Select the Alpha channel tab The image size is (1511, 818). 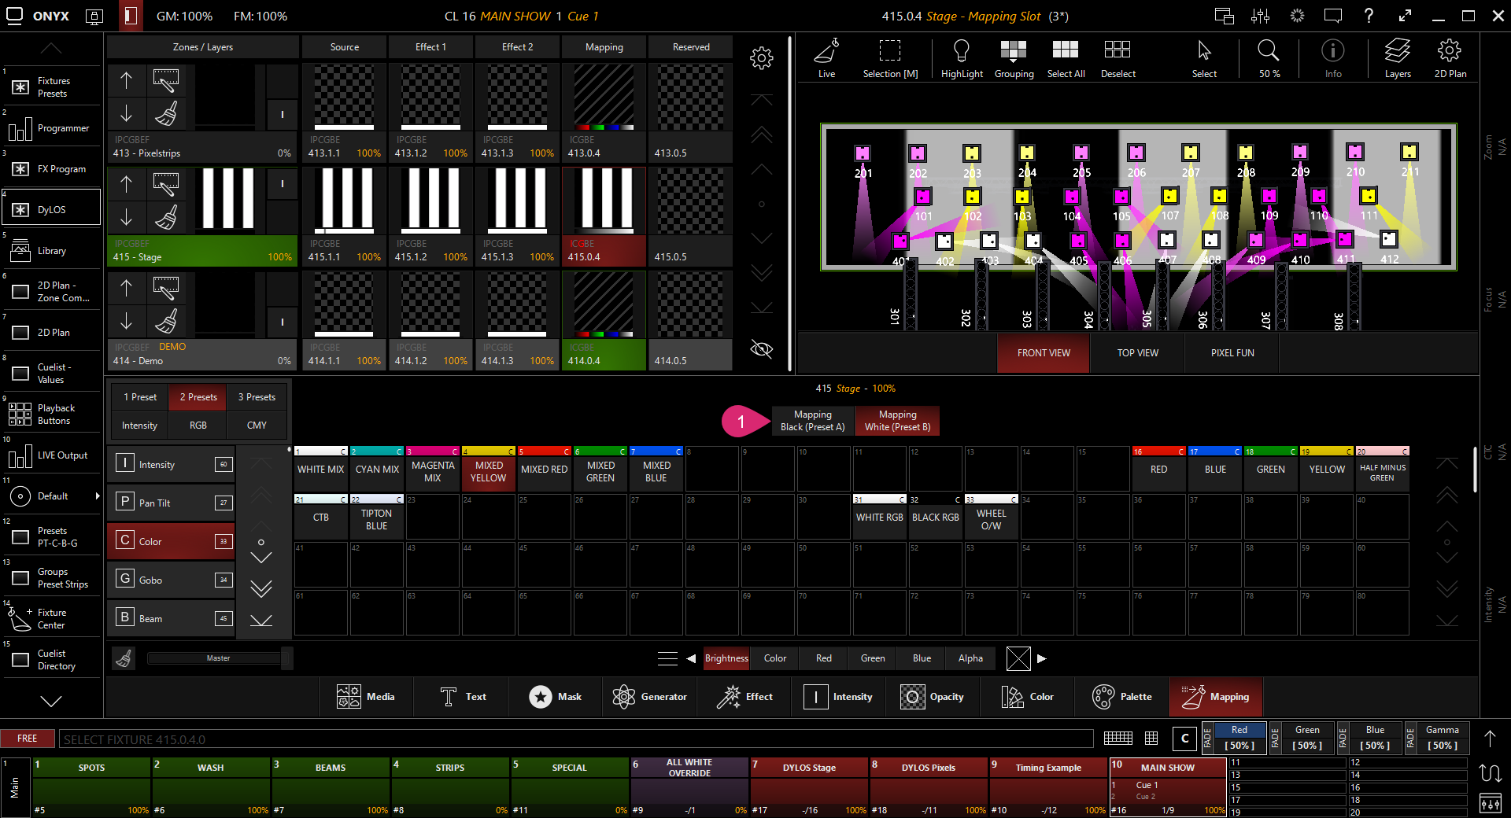(x=970, y=658)
